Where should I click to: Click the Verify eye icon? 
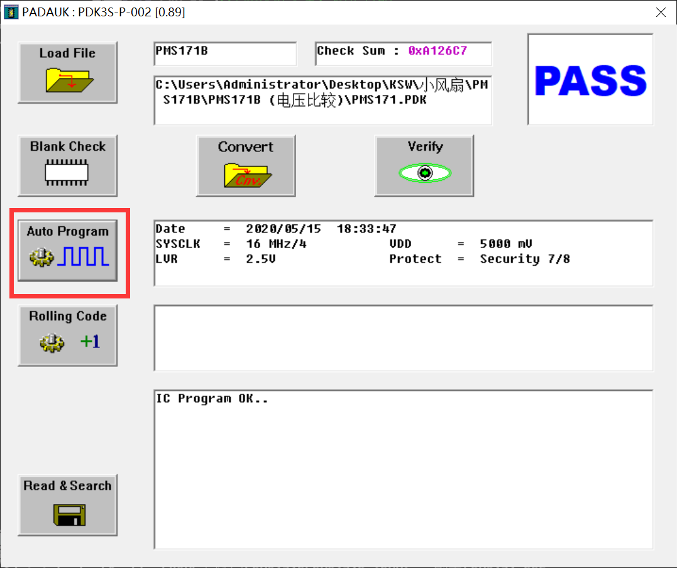(x=425, y=173)
